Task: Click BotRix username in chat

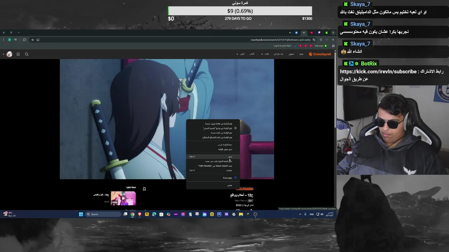Action: click(369, 64)
